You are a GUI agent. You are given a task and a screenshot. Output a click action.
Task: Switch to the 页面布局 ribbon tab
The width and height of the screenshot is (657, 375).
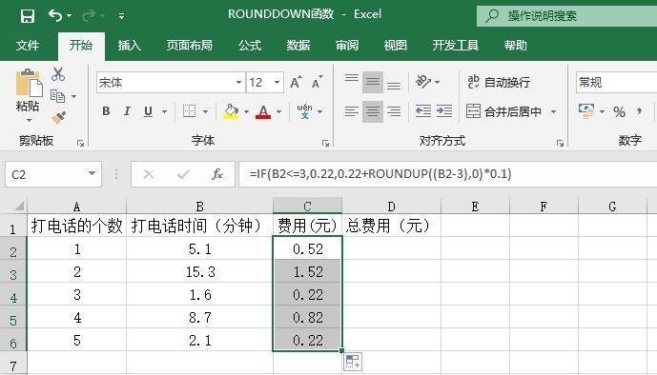(190, 45)
